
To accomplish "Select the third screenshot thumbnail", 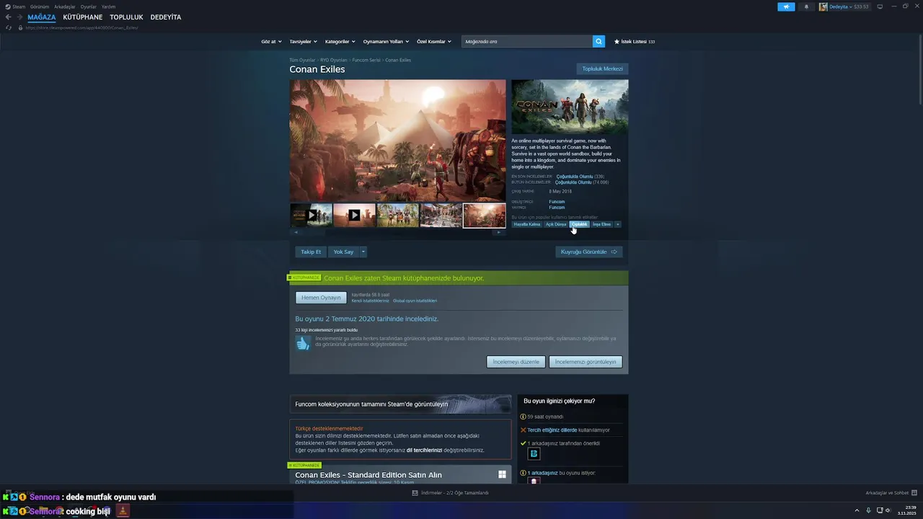I will click(397, 215).
